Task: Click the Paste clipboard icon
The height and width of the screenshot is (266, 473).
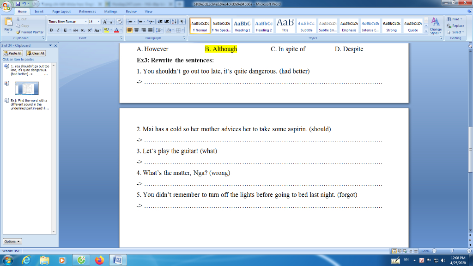Action: [8, 22]
